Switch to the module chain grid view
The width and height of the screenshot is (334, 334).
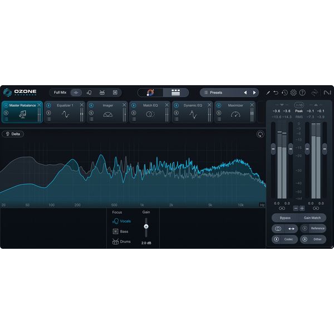coord(176,92)
